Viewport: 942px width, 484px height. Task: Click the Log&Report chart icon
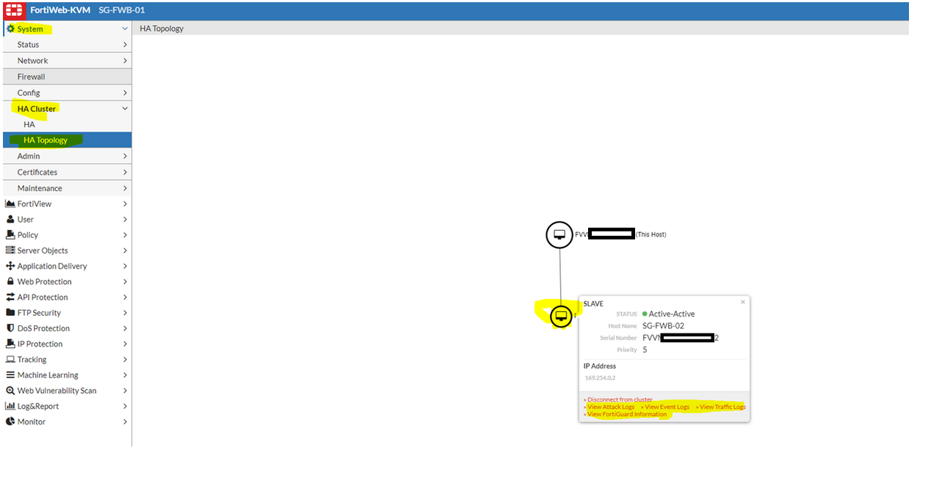tap(10, 406)
